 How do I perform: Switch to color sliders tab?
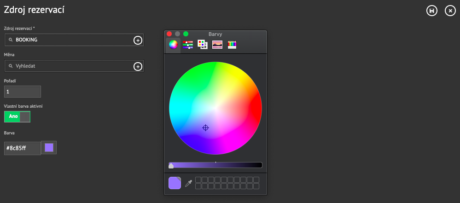(x=188, y=45)
